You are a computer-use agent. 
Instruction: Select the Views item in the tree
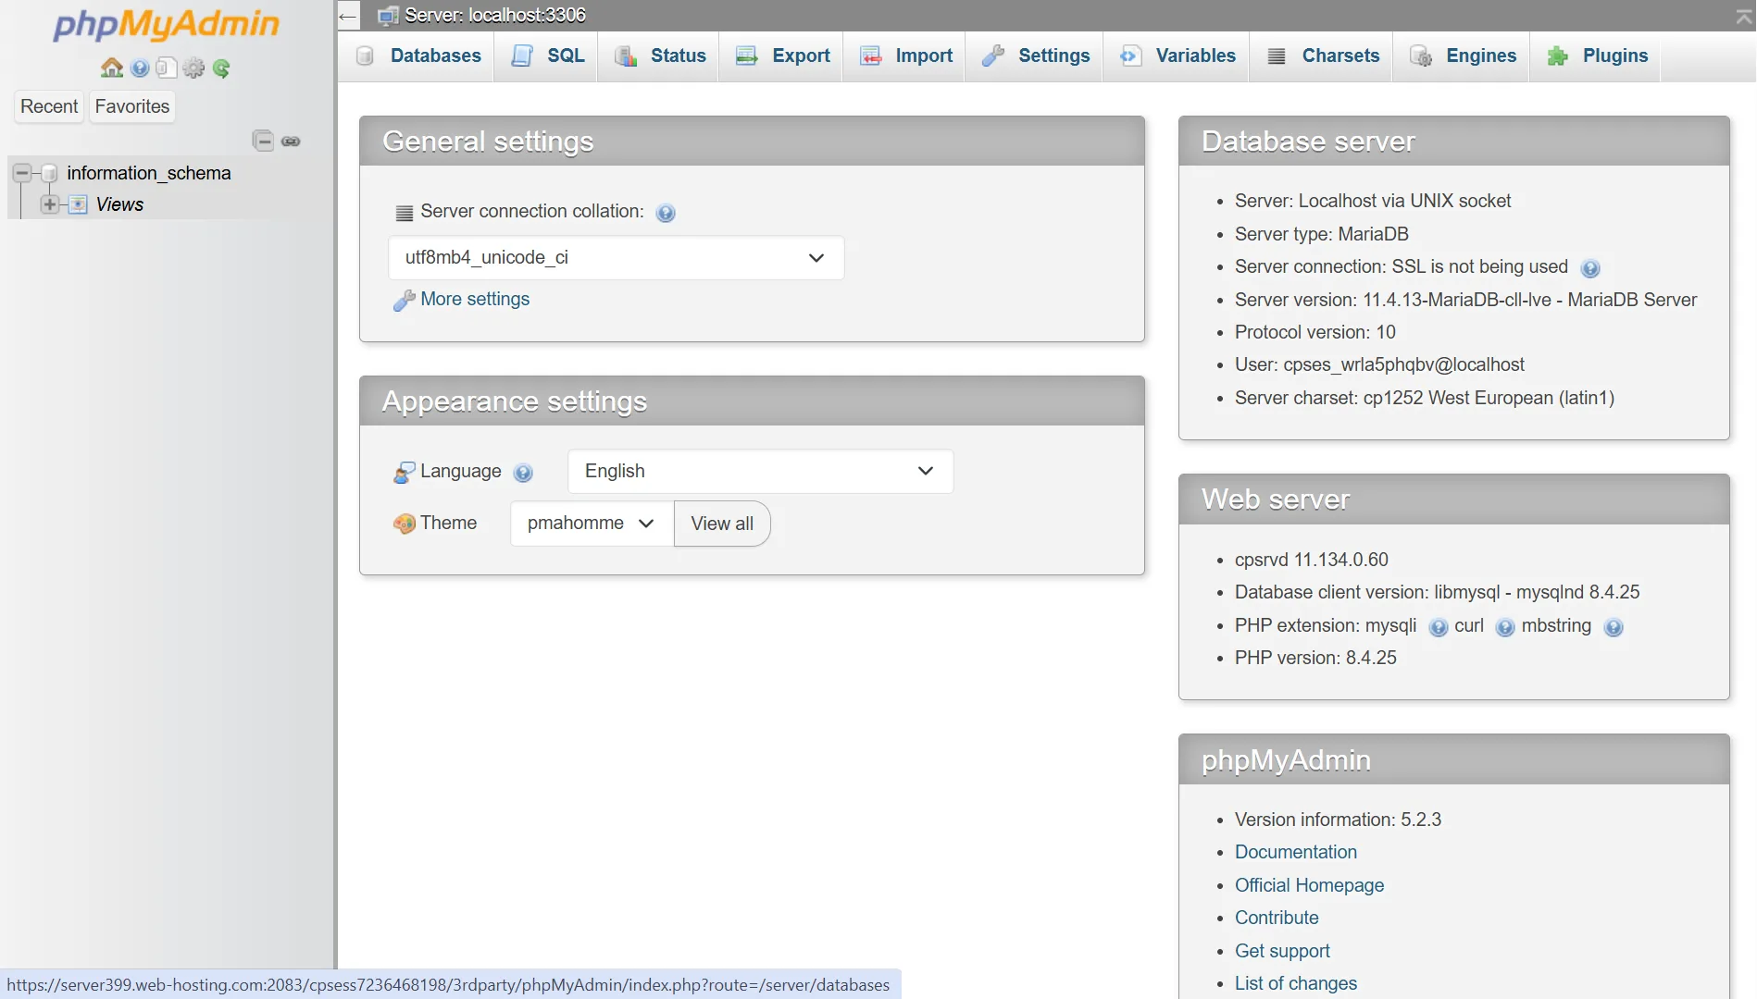tap(119, 204)
